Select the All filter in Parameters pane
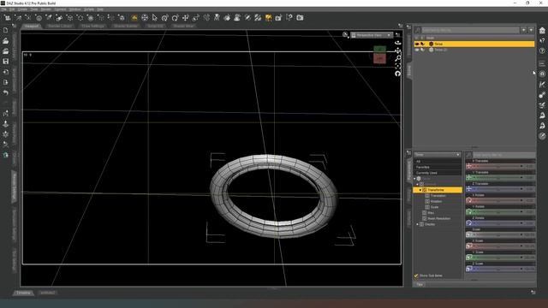The width and height of the screenshot is (548, 308). [438, 162]
